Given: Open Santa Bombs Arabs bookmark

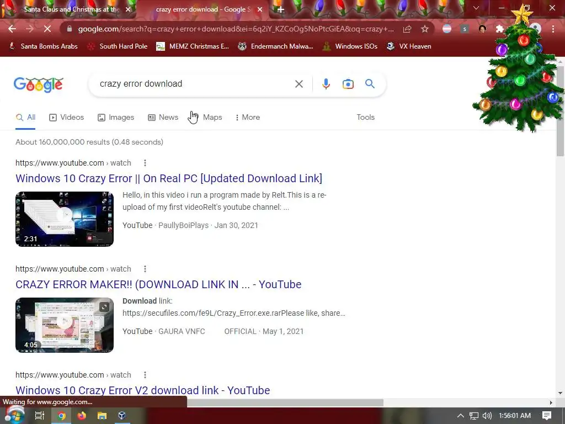Looking at the screenshot, I should click(44, 46).
